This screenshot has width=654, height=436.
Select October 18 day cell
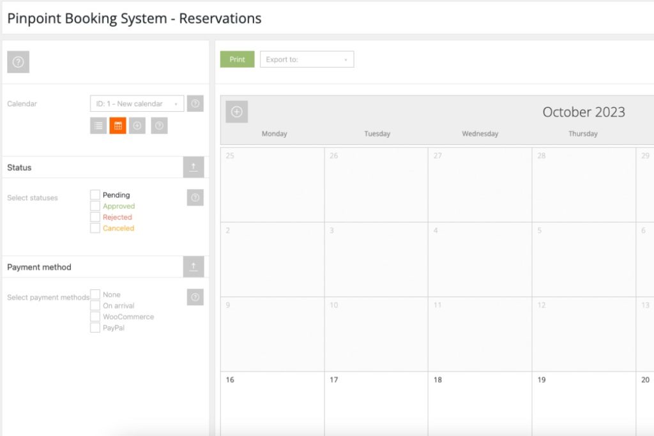(x=480, y=403)
